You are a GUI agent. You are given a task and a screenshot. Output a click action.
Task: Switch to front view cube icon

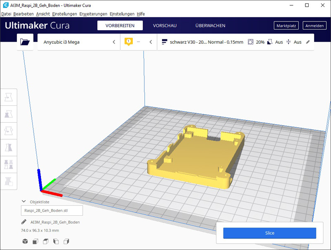point(36,241)
